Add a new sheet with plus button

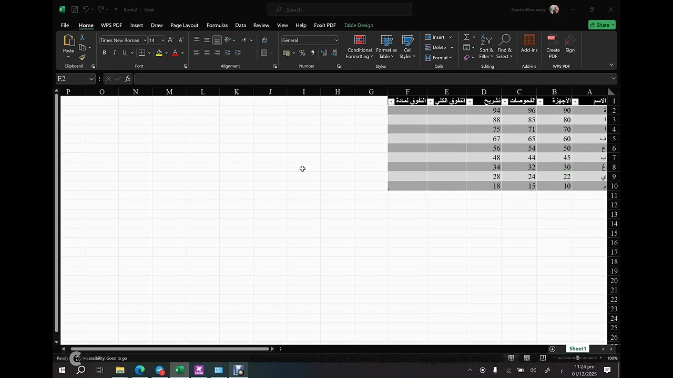tap(552, 349)
